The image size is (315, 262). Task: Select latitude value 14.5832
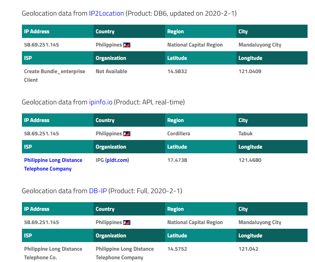[x=177, y=72]
